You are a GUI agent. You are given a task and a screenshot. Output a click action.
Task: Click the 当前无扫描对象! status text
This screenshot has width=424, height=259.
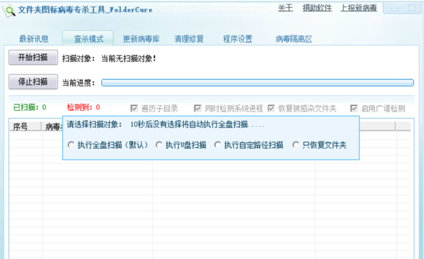pyautogui.click(x=129, y=59)
